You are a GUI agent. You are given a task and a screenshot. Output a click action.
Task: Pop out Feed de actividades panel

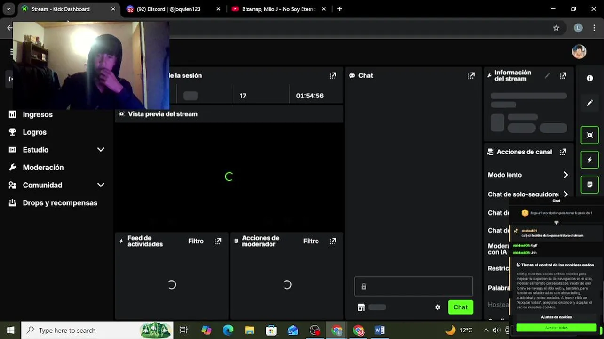(x=218, y=241)
